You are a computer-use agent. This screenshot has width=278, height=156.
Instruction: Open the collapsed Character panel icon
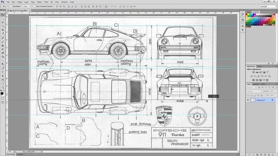click(x=243, y=26)
